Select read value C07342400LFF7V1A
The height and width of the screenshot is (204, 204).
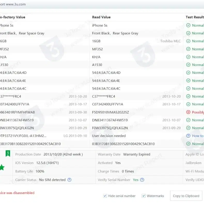tap(108, 104)
